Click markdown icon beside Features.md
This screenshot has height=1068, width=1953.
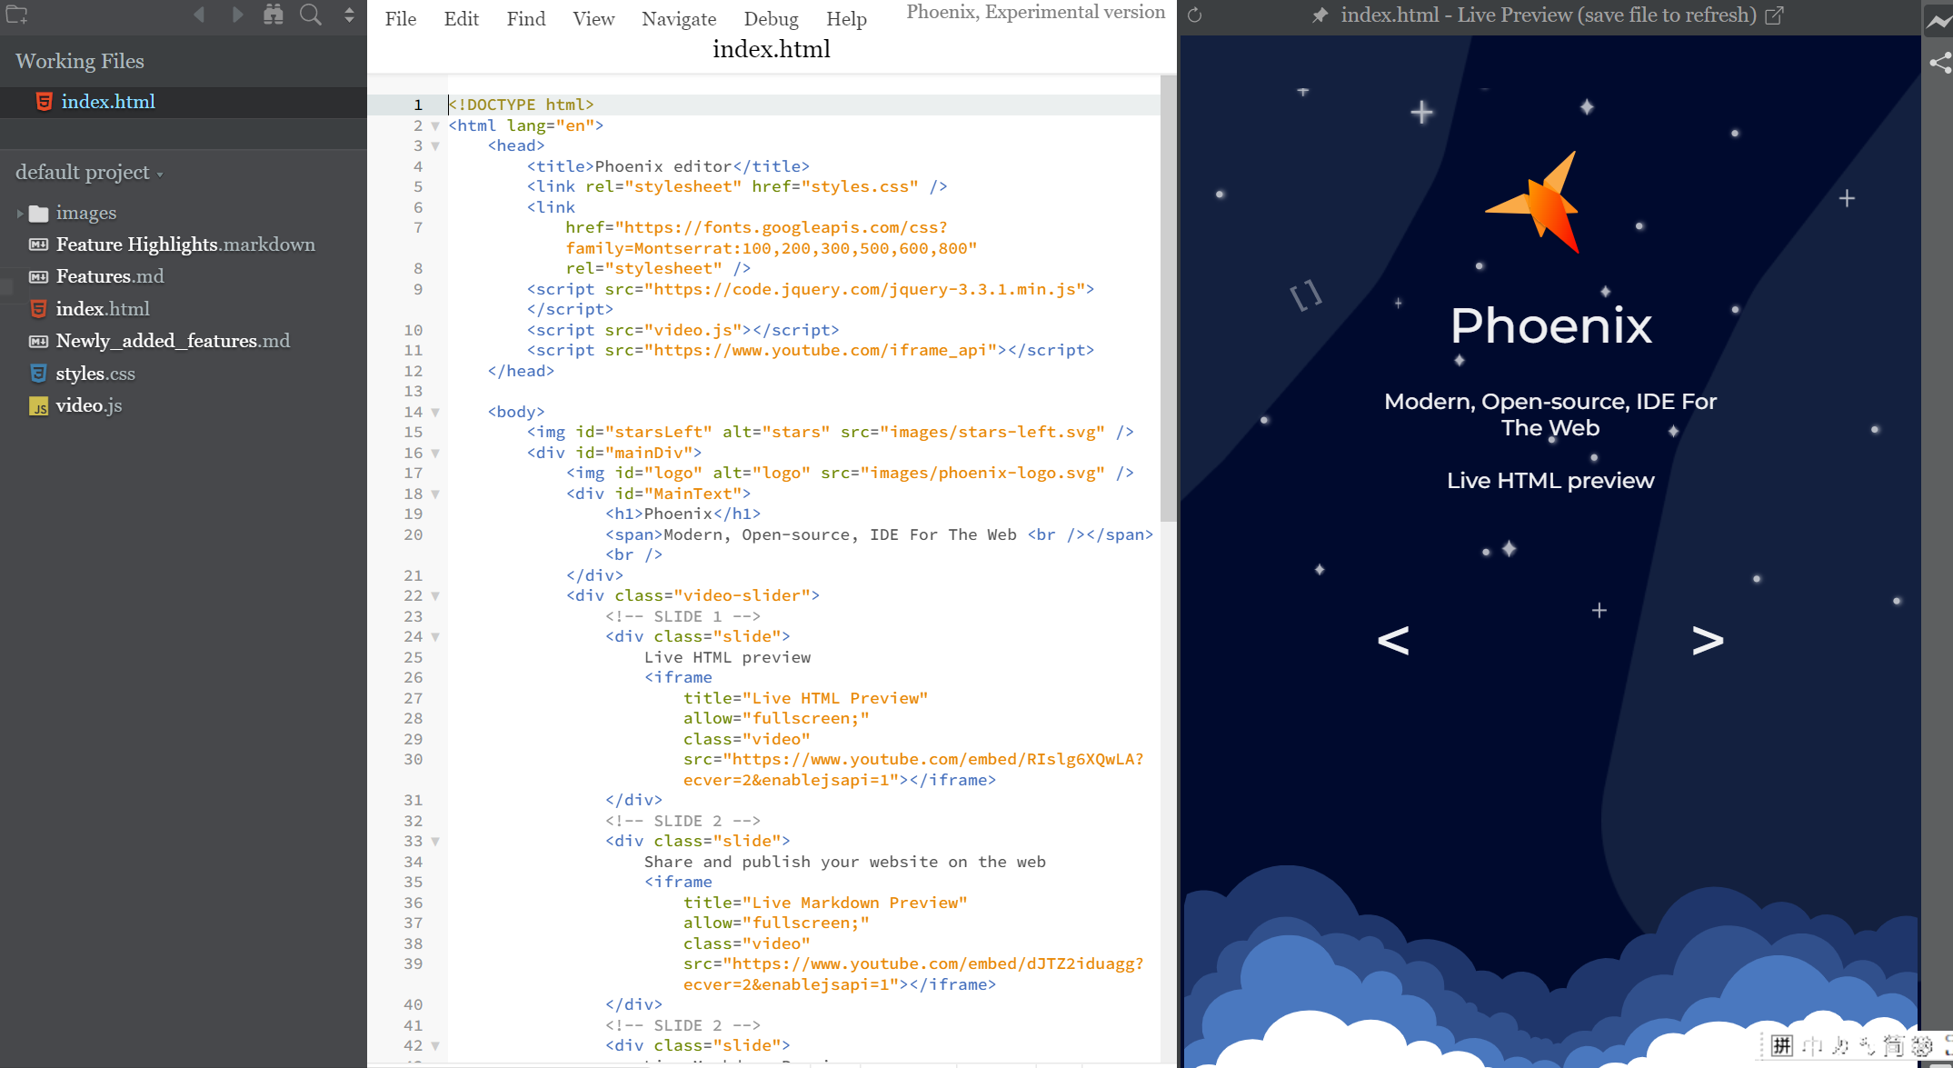pos(38,276)
